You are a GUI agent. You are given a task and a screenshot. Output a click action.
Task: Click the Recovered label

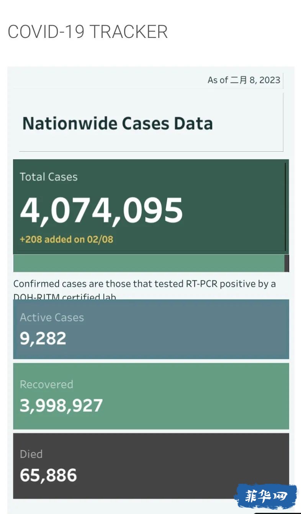[x=46, y=385]
